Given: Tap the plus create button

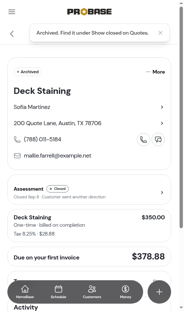Looking at the screenshot, I should pyautogui.click(x=159, y=292).
